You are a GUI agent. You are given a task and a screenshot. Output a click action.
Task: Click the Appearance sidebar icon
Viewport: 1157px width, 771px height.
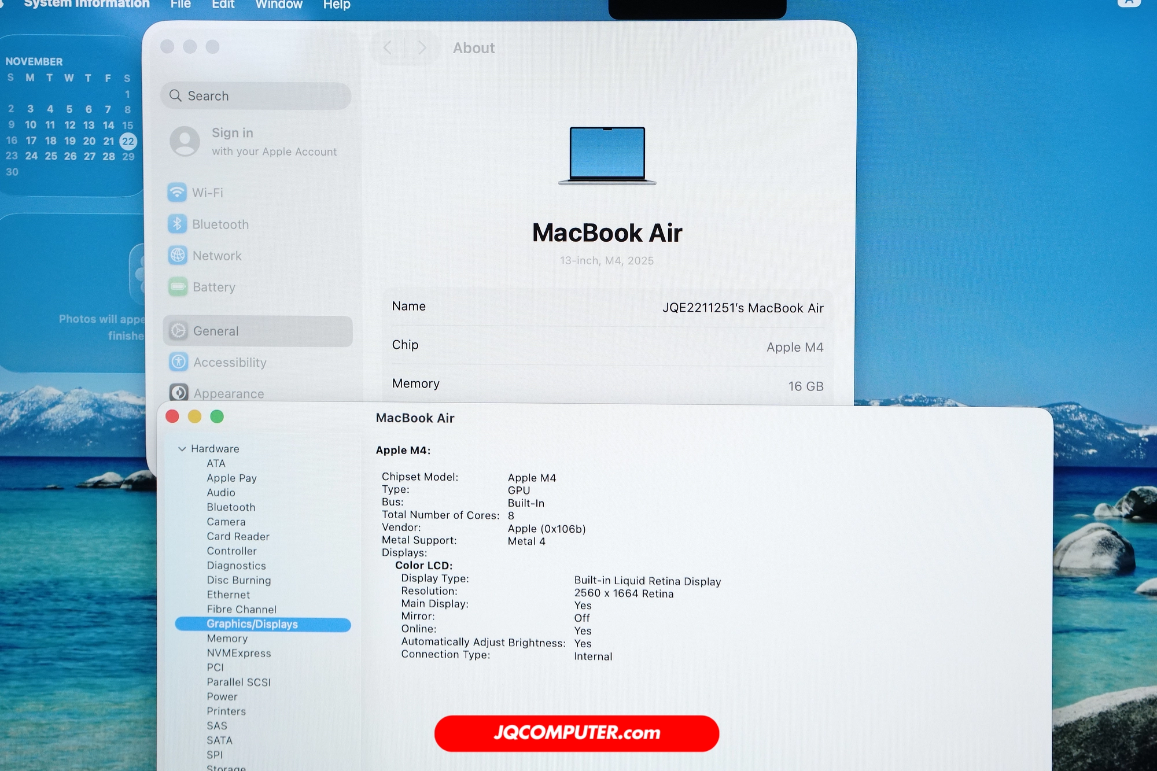click(x=178, y=393)
